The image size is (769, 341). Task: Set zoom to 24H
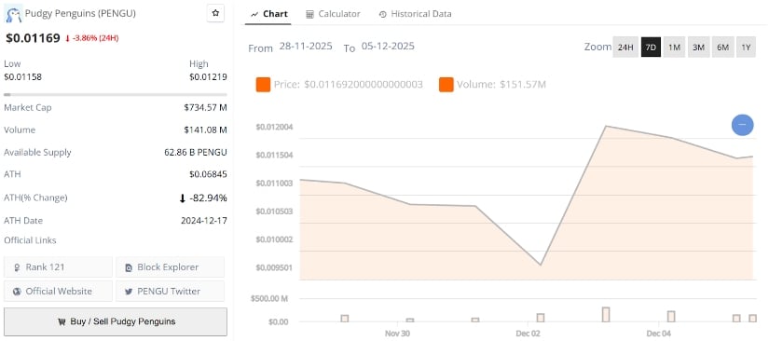tap(625, 47)
